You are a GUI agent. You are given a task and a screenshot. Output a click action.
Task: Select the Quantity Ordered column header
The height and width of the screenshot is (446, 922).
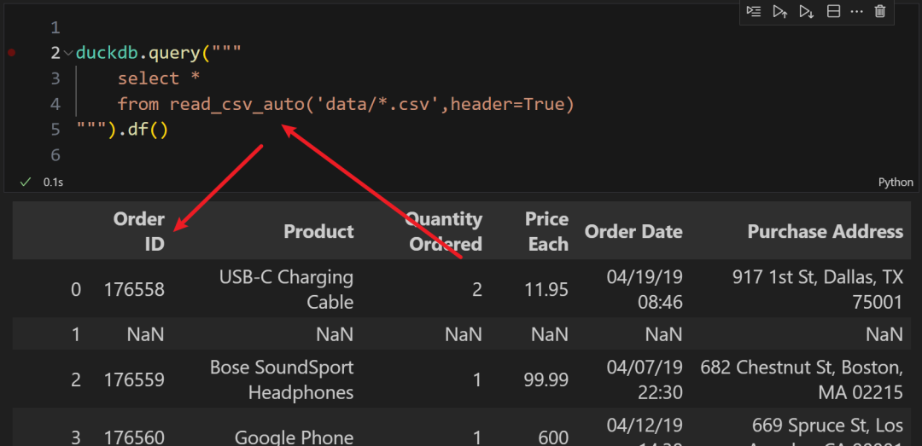(443, 231)
